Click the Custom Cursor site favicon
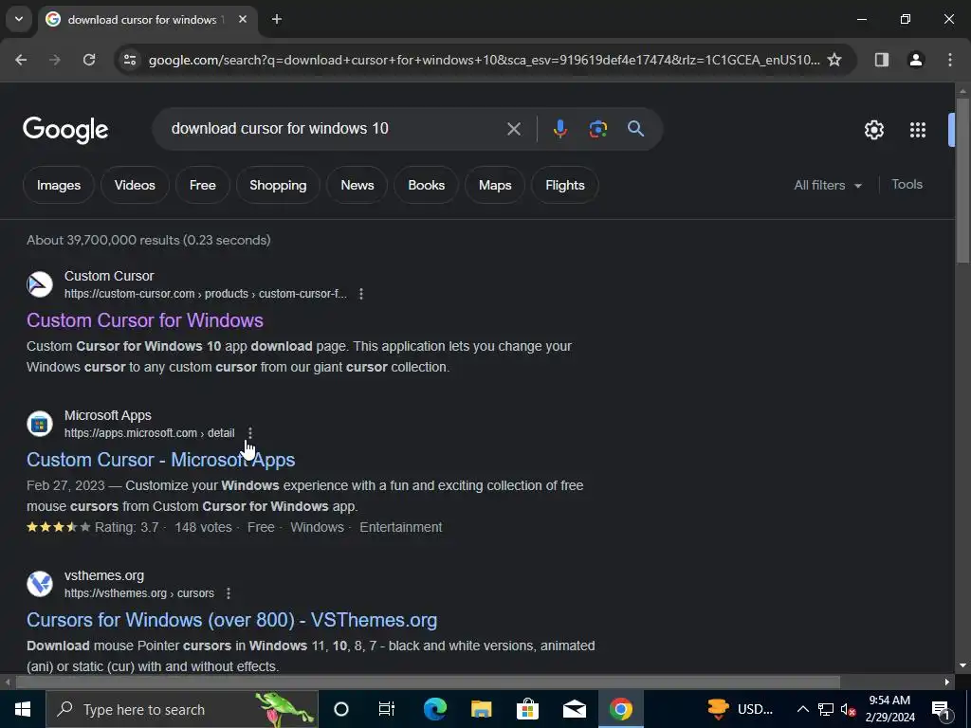 [x=40, y=284]
